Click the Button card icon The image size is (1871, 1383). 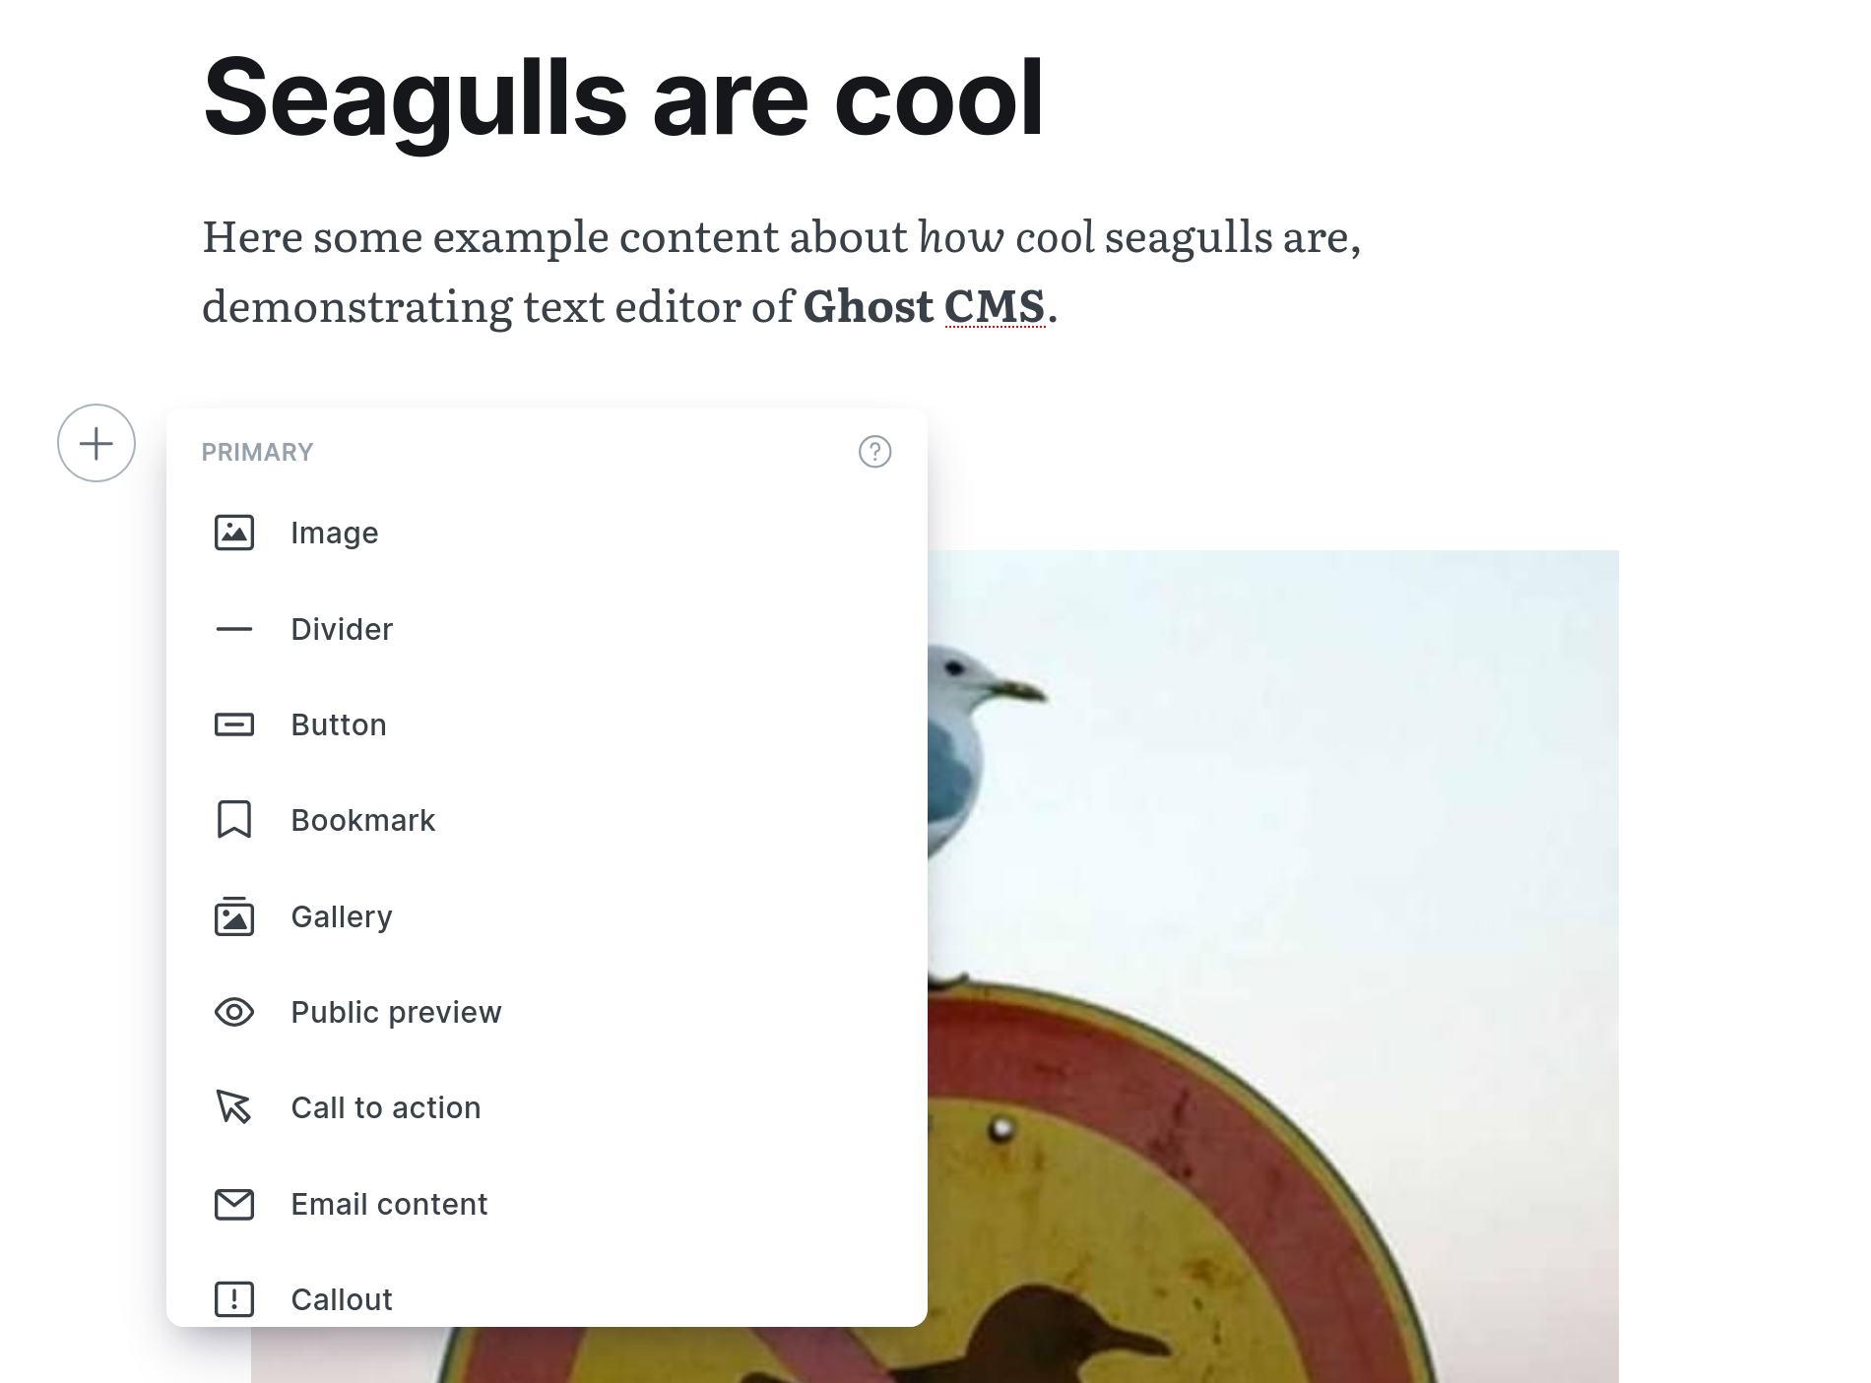(x=234, y=724)
